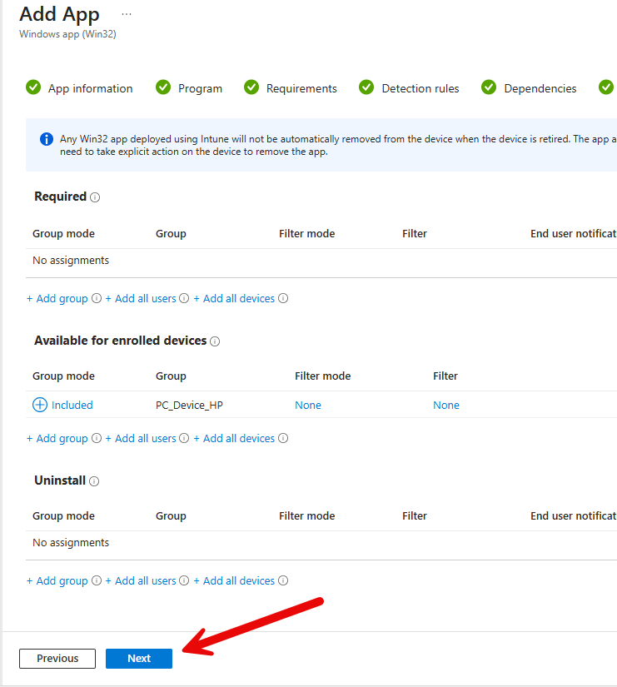Switch to the Requirements step tab
This screenshot has height=687, width=617.
[301, 88]
